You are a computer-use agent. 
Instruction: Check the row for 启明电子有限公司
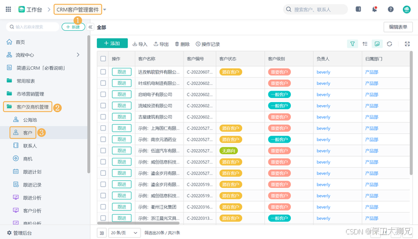(103, 95)
